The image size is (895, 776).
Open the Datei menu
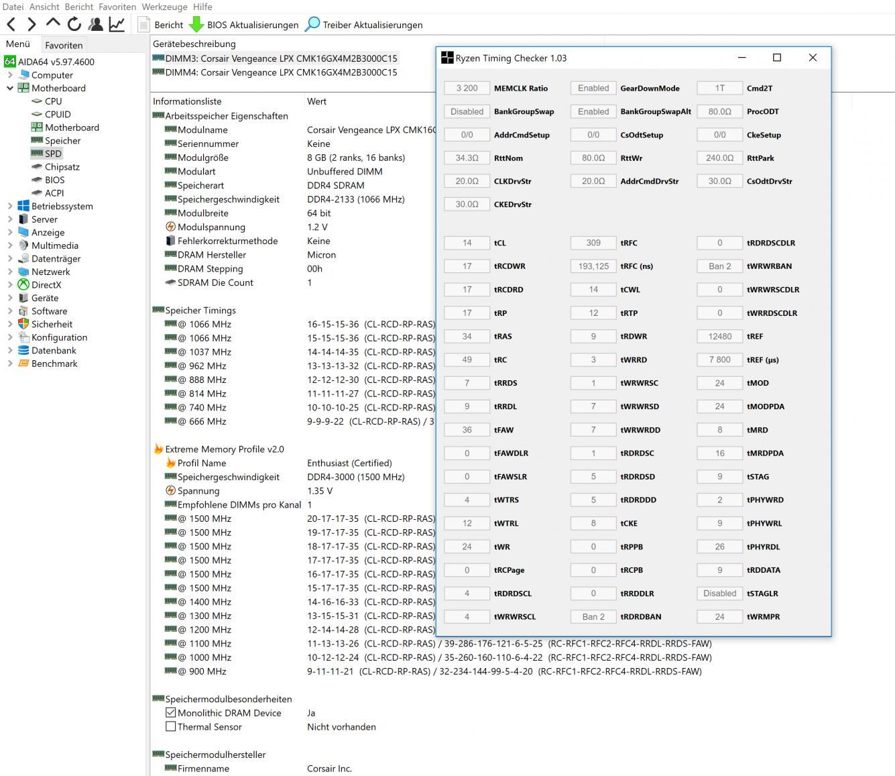(13, 7)
